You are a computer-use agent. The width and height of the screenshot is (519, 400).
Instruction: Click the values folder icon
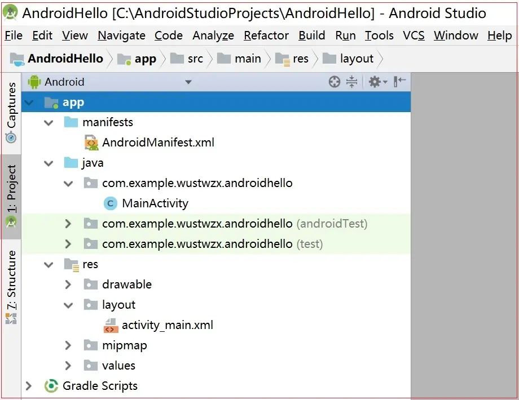[91, 365]
